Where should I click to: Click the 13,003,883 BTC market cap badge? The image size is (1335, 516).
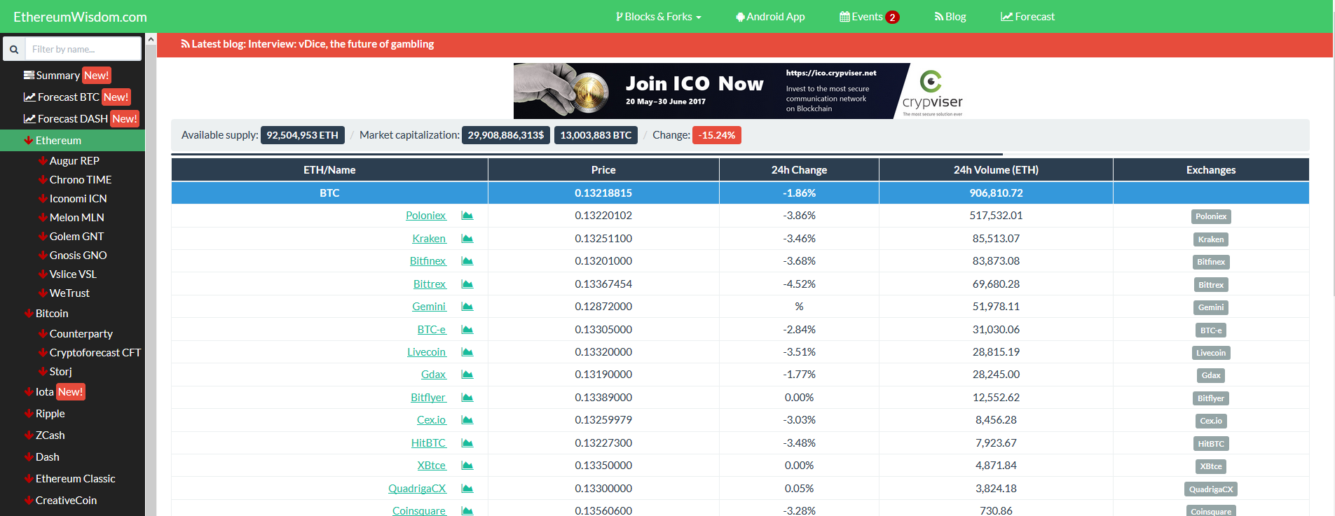coord(596,135)
